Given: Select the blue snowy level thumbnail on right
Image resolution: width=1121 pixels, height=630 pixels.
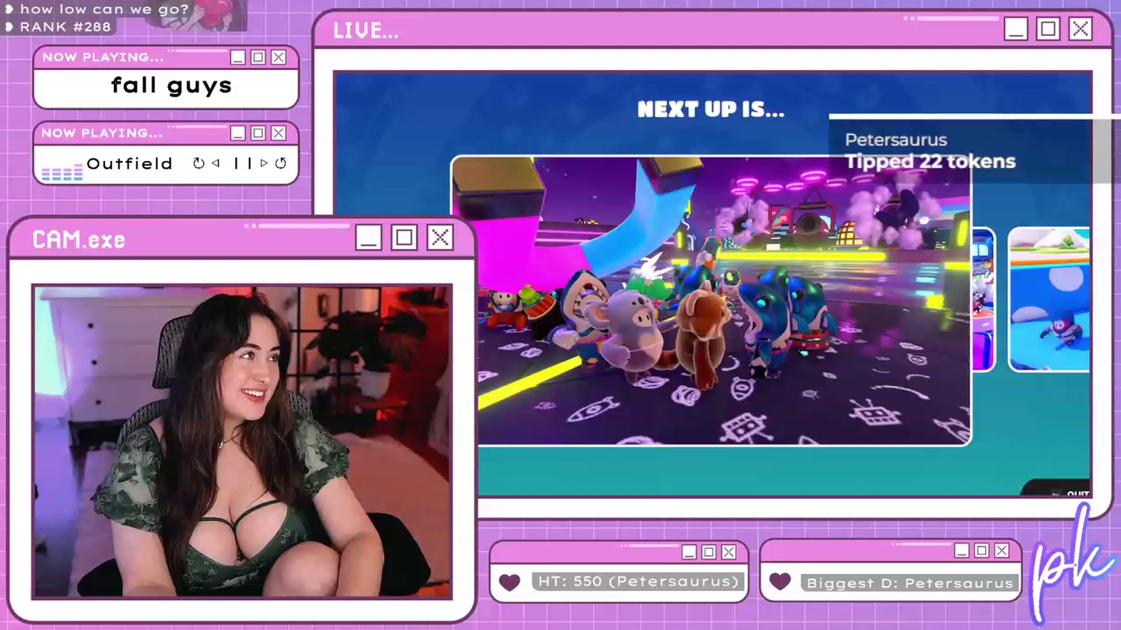Looking at the screenshot, I should pos(1049,299).
